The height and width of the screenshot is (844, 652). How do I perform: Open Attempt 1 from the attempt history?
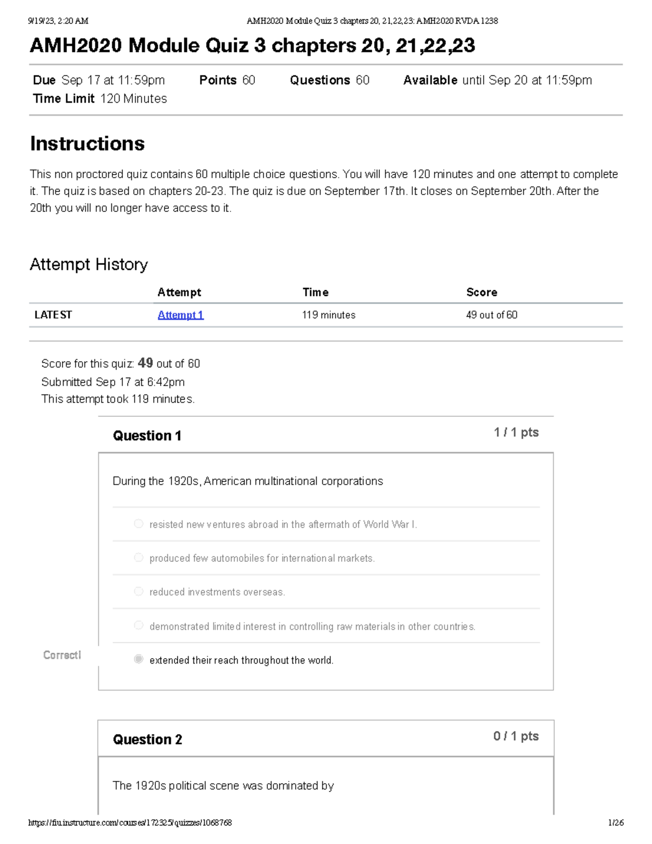pyautogui.click(x=180, y=315)
